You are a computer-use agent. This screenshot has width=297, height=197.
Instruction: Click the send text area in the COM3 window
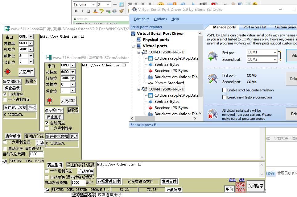click(x=178, y=170)
